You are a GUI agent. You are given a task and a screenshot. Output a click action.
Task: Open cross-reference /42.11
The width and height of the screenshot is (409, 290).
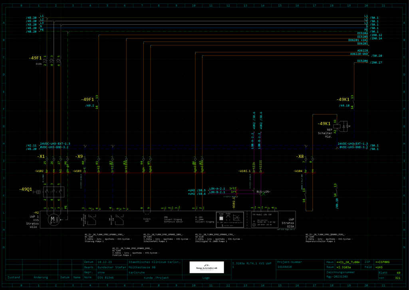tap(31, 146)
